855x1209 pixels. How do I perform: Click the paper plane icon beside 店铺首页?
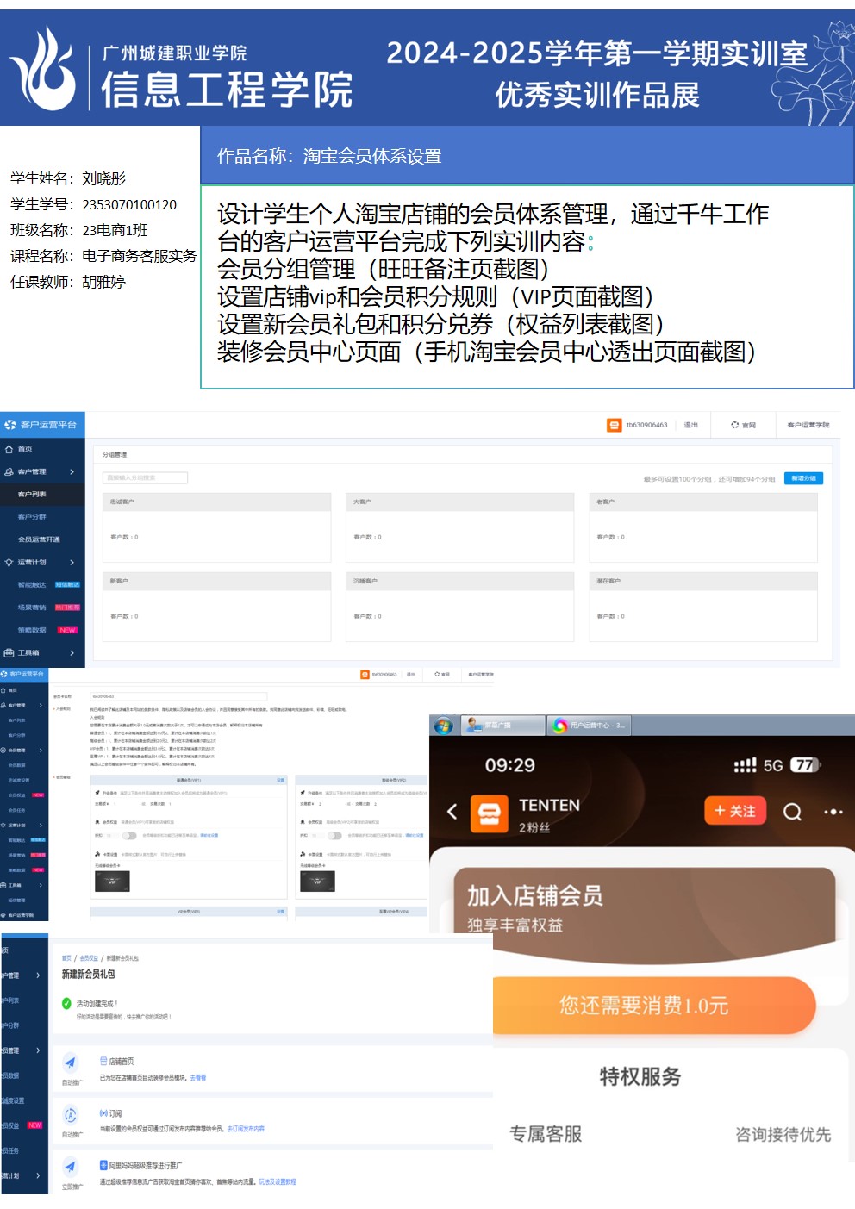71,1063
